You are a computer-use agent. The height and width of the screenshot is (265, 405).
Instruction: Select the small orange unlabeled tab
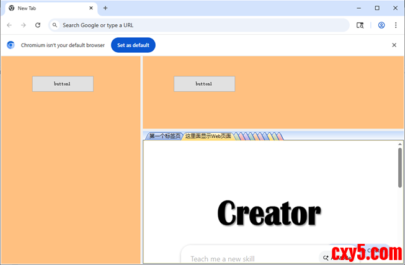[256, 137]
